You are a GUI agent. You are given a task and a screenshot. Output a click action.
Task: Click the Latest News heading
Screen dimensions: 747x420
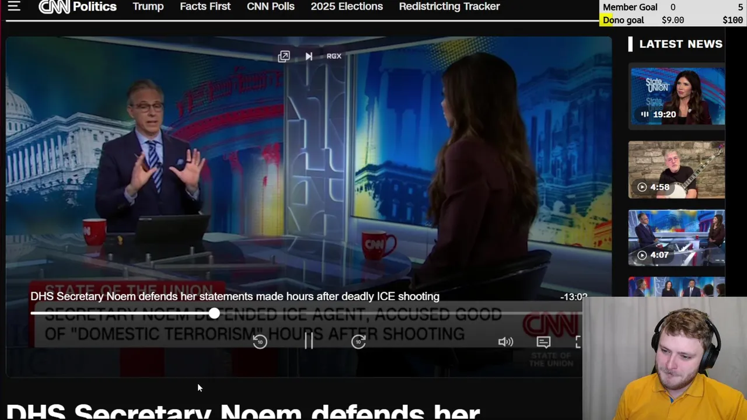680,44
